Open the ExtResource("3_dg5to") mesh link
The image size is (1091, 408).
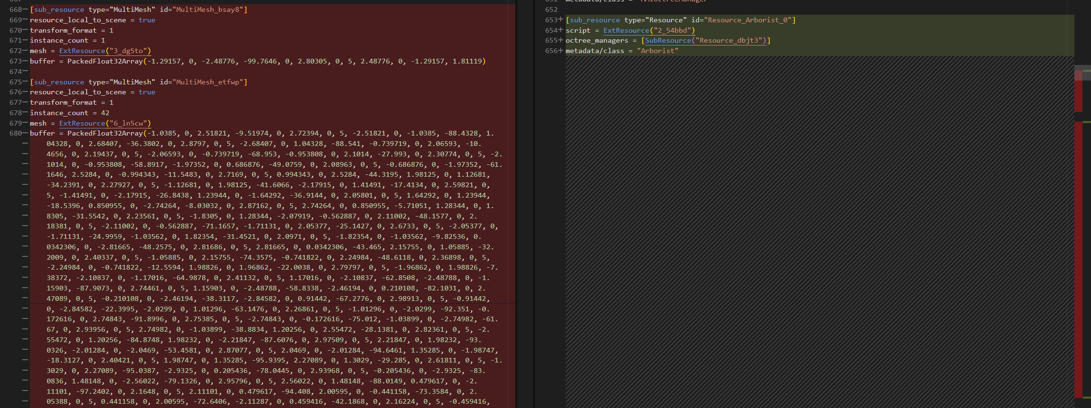click(105, 51)
